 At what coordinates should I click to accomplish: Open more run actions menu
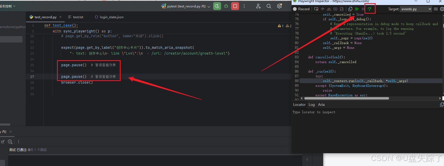tap(244, 6)
